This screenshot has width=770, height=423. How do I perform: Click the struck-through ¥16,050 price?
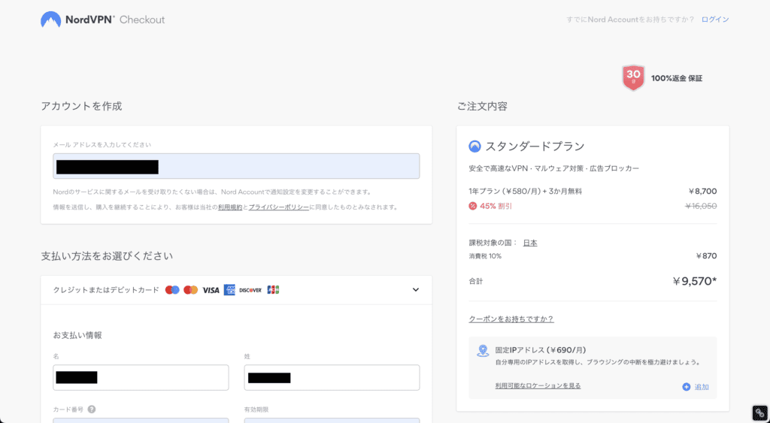pos(701,206)
